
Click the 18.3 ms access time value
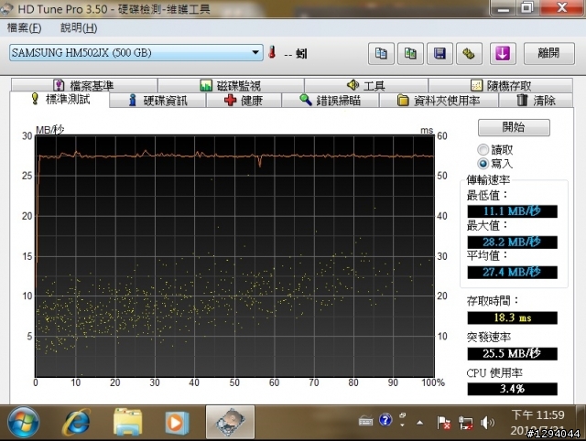click(x=513, y=317)
